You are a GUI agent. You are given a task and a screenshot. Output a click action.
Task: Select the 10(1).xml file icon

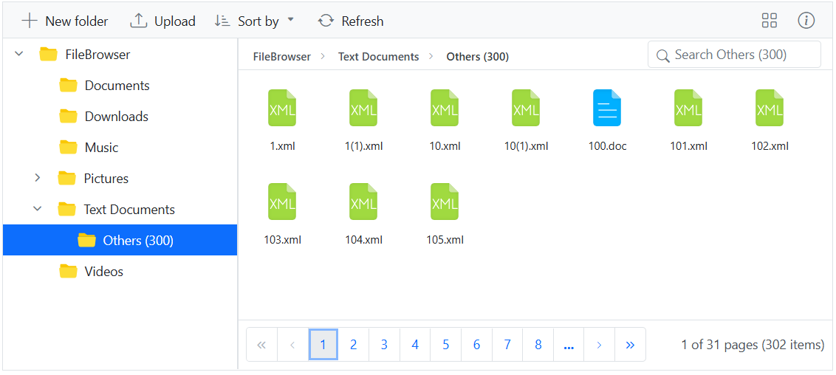click(x=527, y=108)
